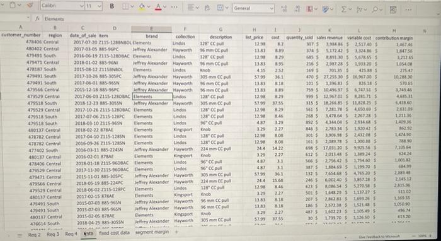Screen dimensions: 441x241
Task: Open the fill color dropdown arrow
Action: tap(149, 6)
